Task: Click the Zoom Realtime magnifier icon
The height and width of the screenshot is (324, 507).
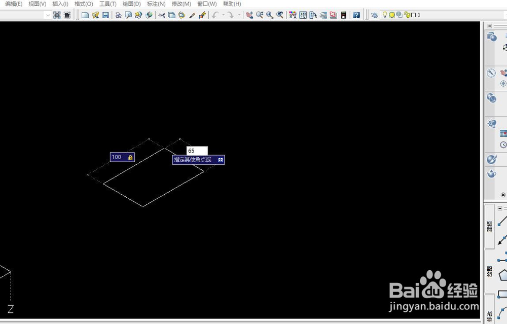Action: coord(260,15)
